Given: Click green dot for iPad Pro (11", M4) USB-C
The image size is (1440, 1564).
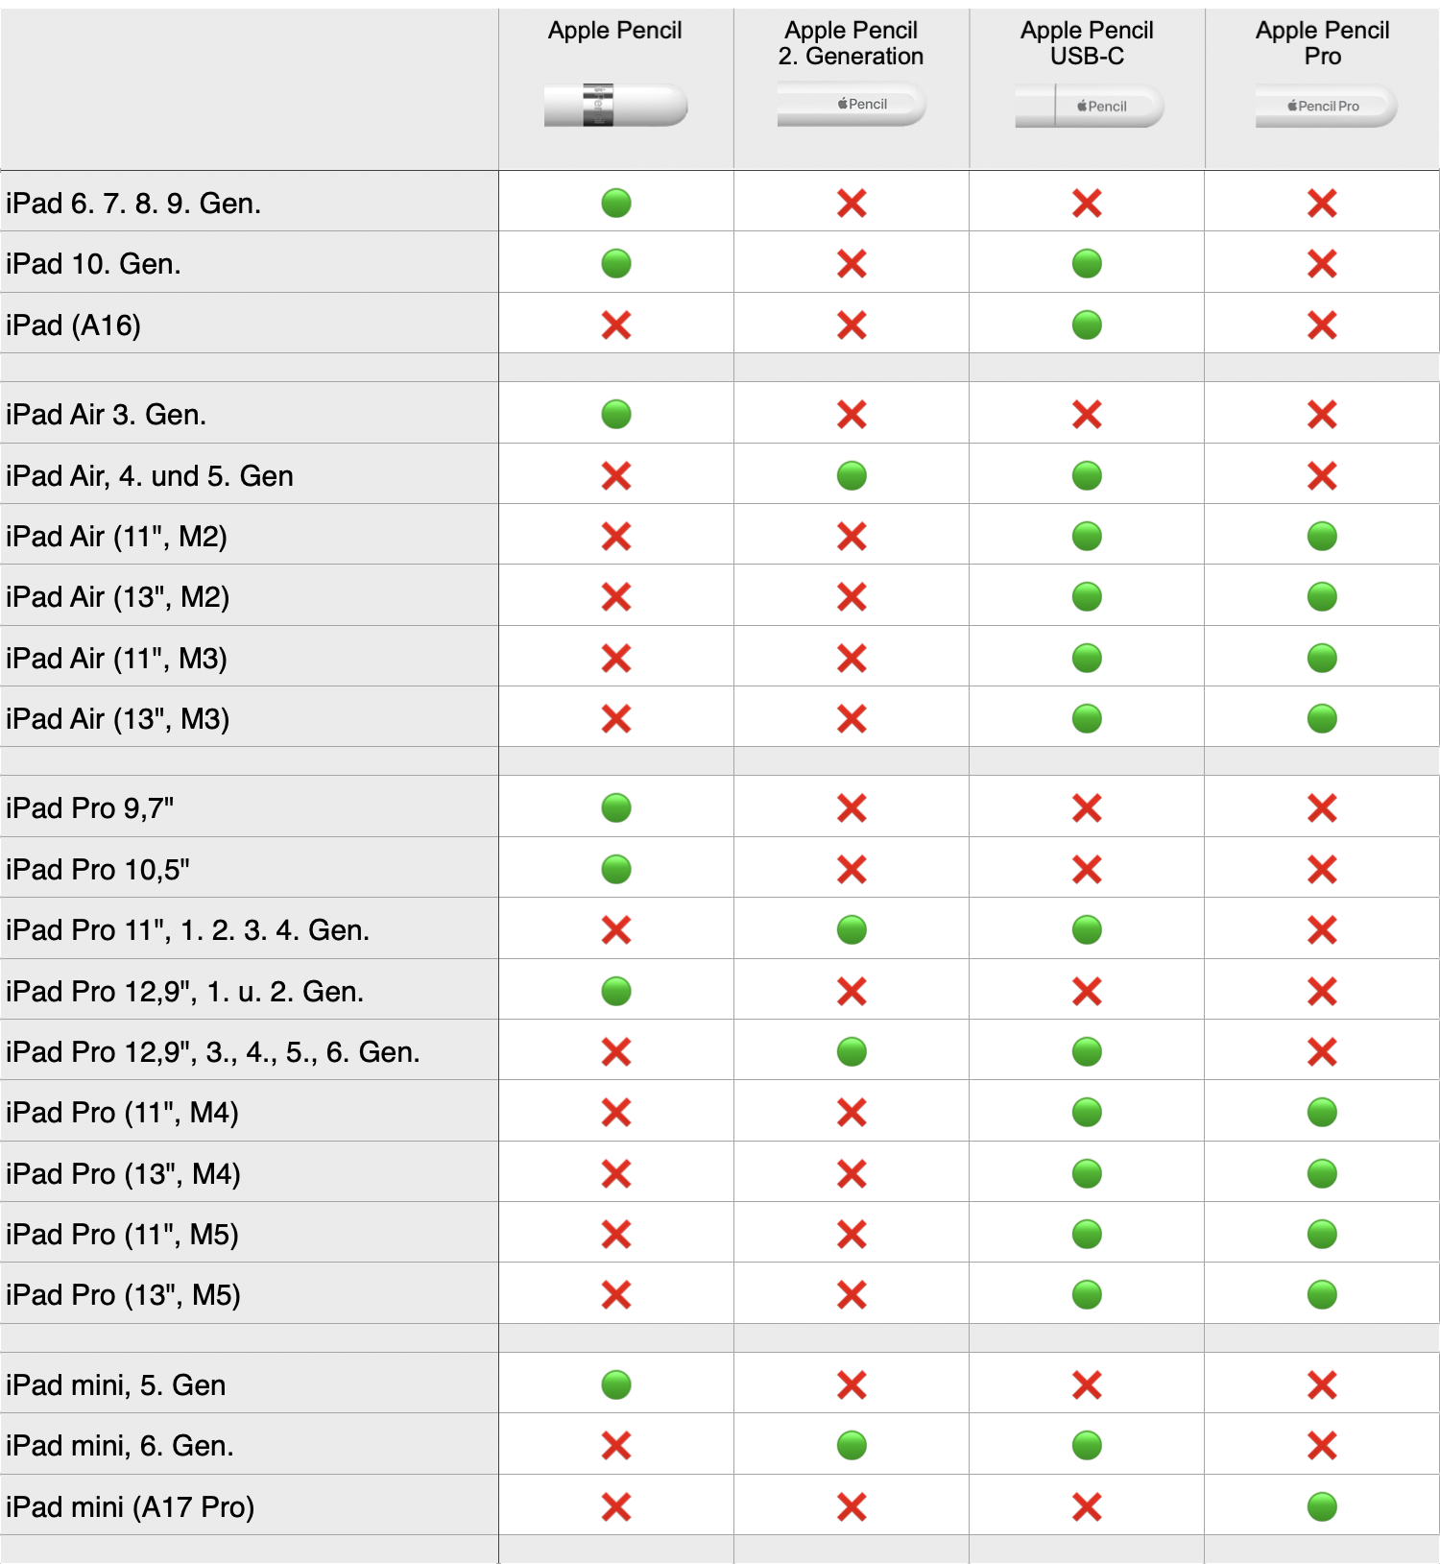Looking at the screenshot, I should [x=1087, y=1113].
